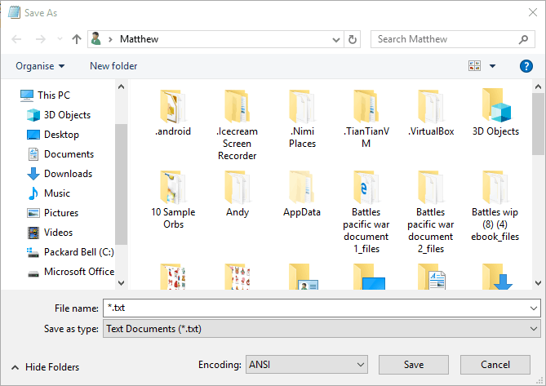Select This PC in navigation pane
This screenshot has width=546, height=386.
45,95
